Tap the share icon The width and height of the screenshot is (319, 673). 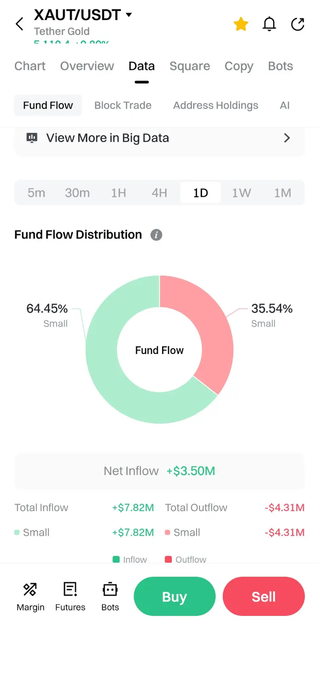point(298,24)
